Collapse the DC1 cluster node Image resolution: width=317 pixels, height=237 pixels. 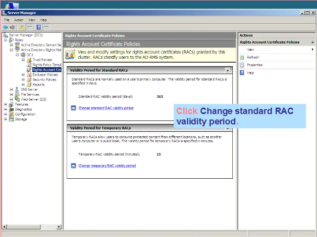(17, 55)
